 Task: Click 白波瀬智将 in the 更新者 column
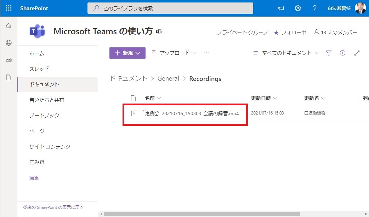pos(314,113)
